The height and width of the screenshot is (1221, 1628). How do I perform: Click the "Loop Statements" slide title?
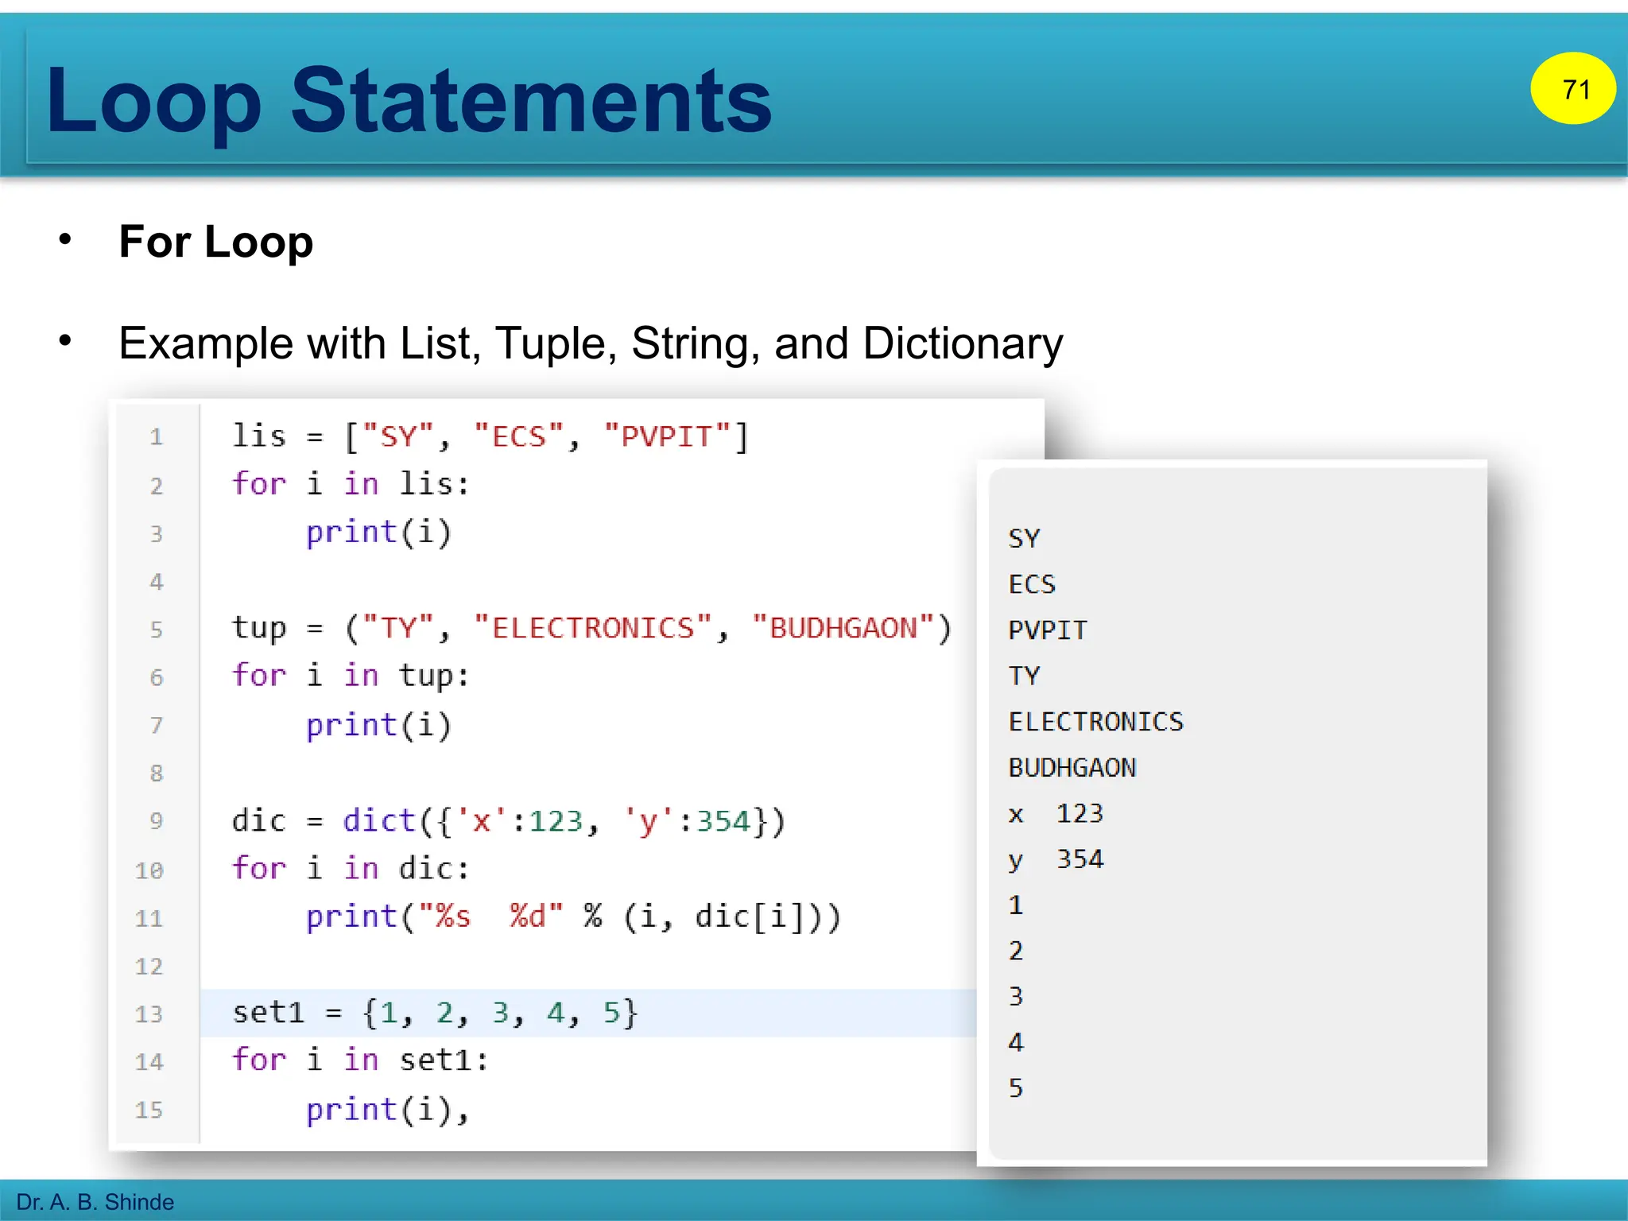[x=409, y=101]
